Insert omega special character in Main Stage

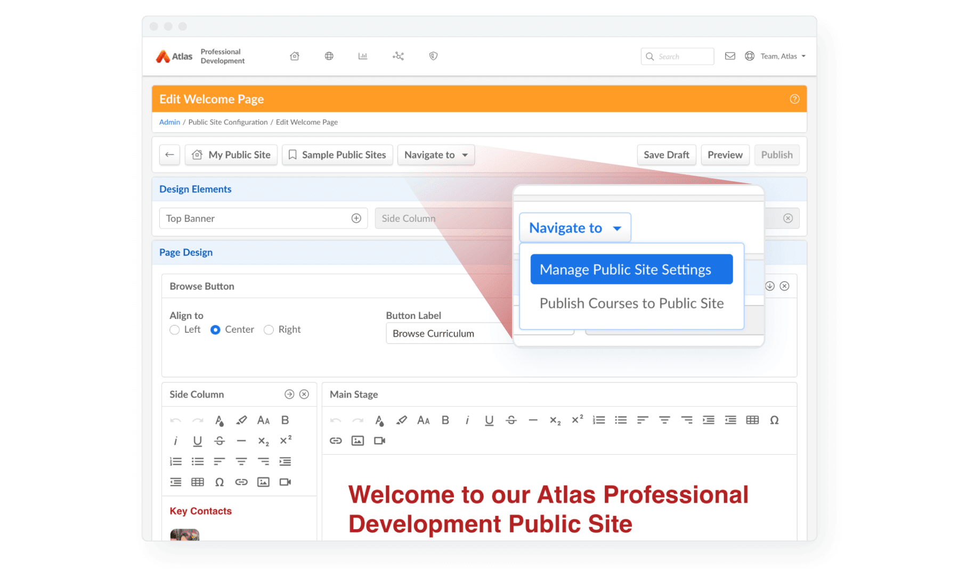[x=774, y=420]
